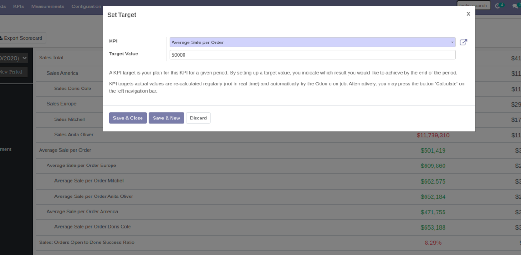Image resolution: width=521 pixels, height=255 pixels.
Task: Click the Target Value input field
Action: (312, 55)
